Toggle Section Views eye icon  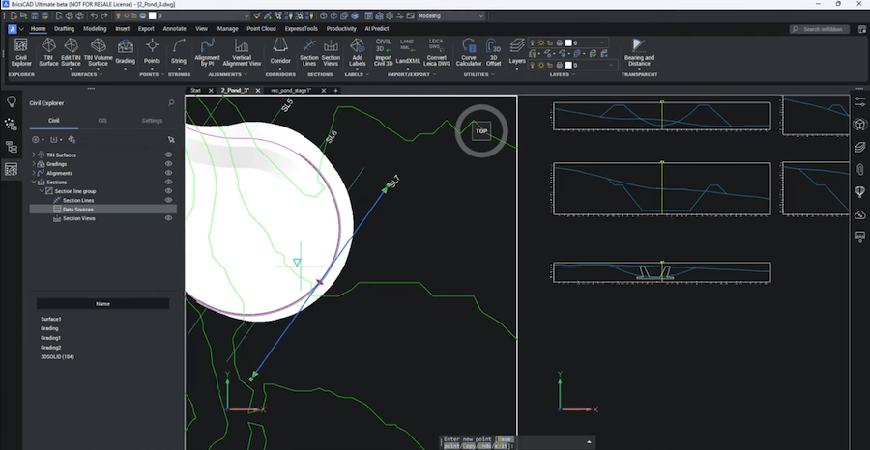[x=168, y=218]
